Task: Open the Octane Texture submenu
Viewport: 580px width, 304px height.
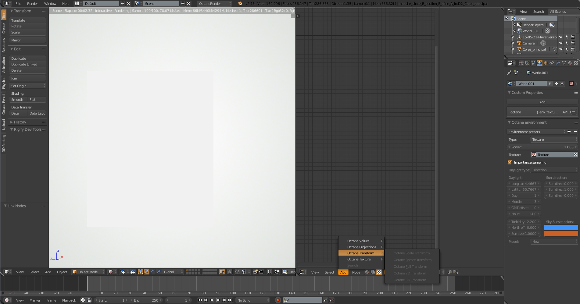Action: pyautogui.click(x=361, y=259)
